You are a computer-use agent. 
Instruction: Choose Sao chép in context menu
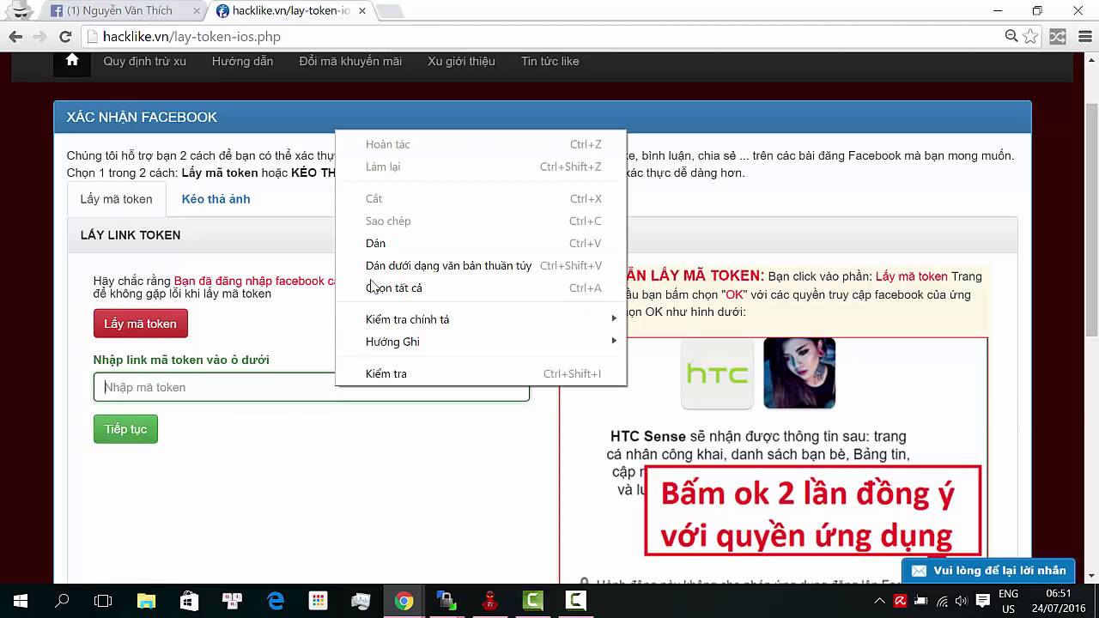point(481,221)
